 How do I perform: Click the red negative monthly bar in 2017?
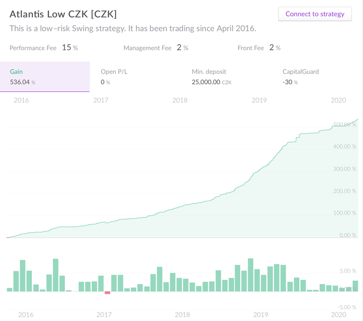[x=108, y=293]
